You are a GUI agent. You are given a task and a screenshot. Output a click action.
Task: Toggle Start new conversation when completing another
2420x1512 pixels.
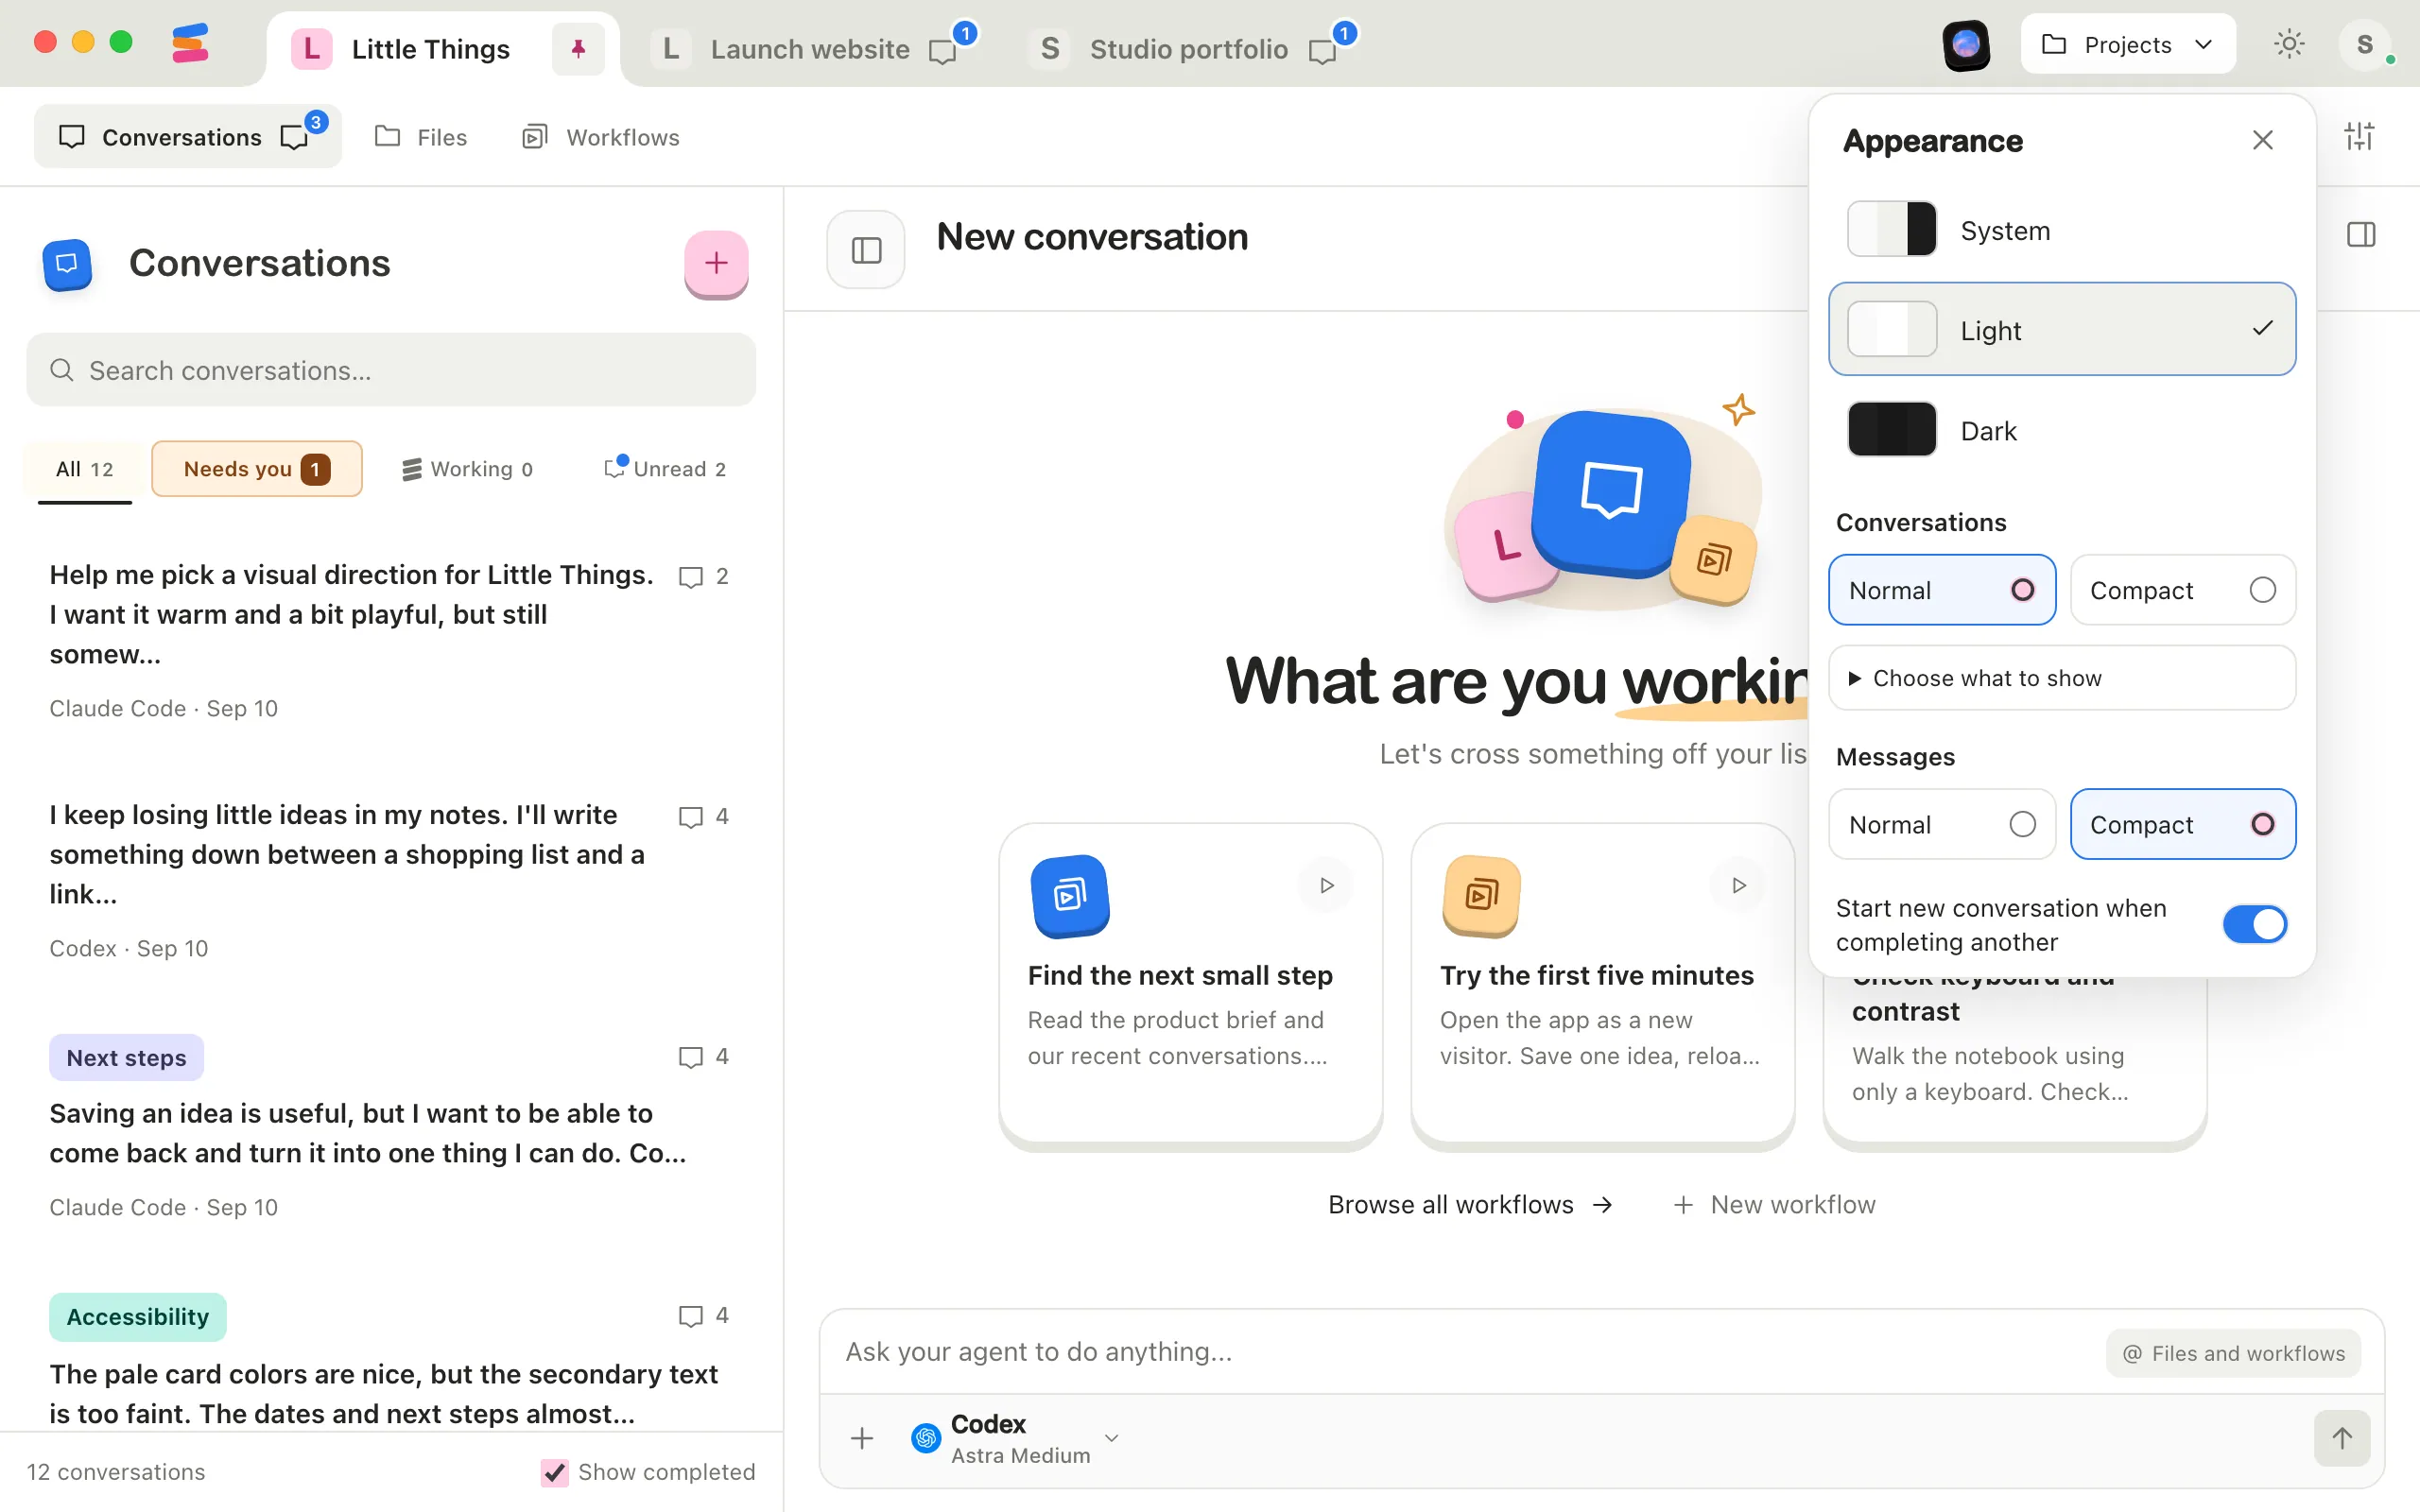pyautogui.click(x=2255, y=924)
